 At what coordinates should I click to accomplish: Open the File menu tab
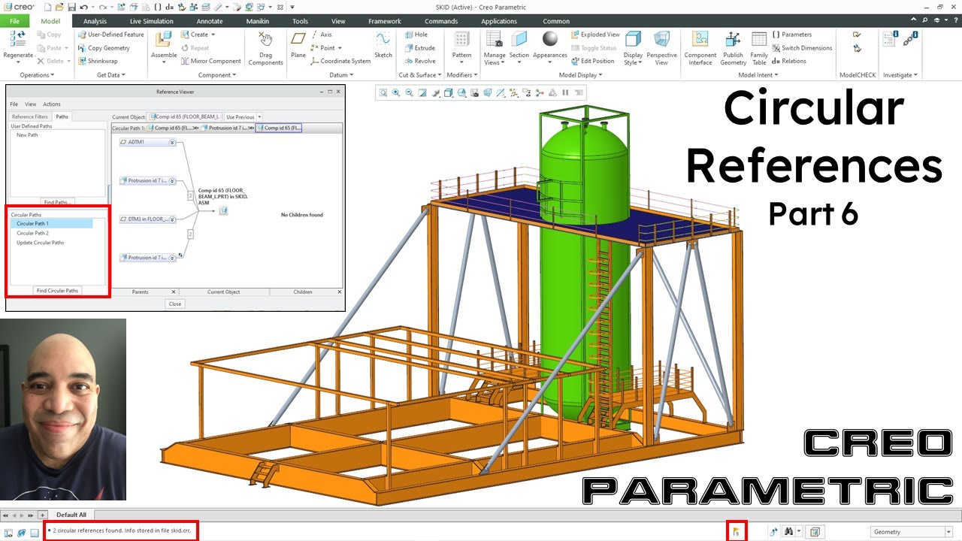[x=14, y=21]
